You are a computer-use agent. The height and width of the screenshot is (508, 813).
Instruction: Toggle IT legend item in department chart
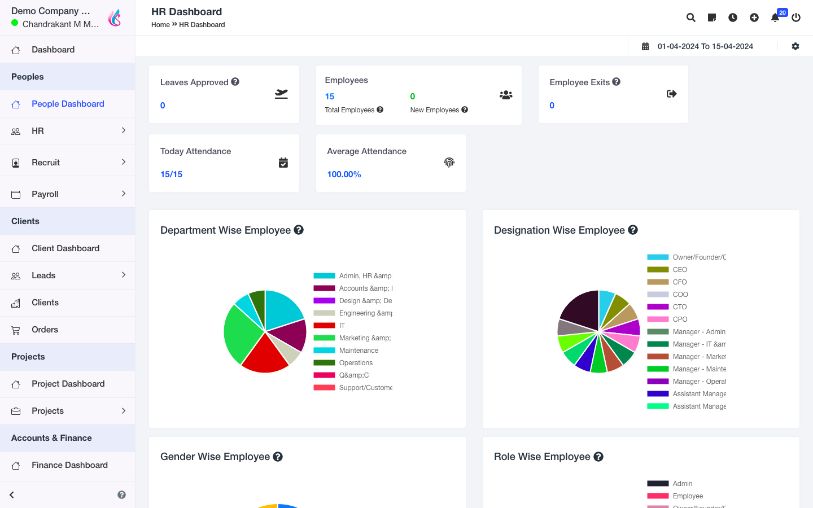(342, 326)
